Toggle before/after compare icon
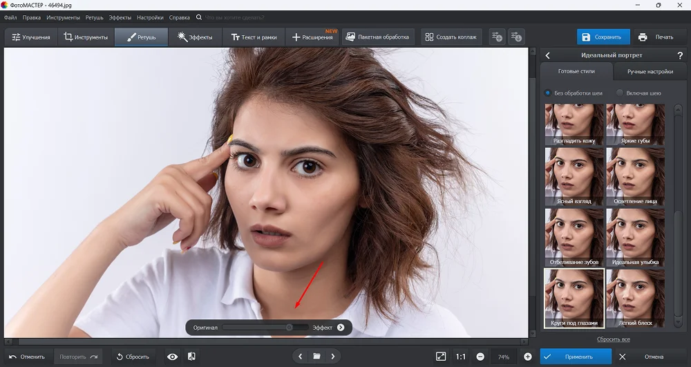691x367 pixels. click(191, 357)
